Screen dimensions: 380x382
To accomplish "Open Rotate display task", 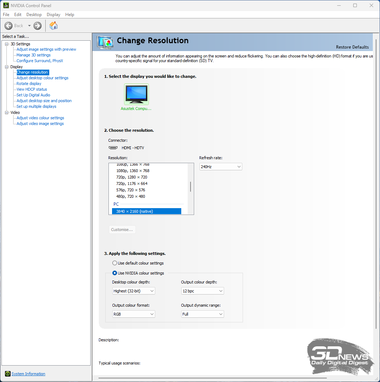I will coord(29,84).
